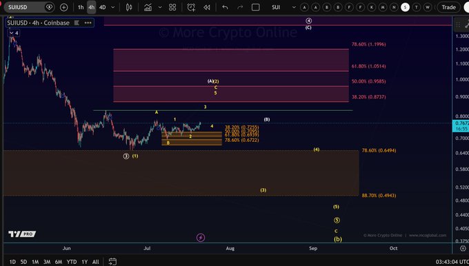
Task: Set date range to 1M
Action: click(x=35, y=262)
